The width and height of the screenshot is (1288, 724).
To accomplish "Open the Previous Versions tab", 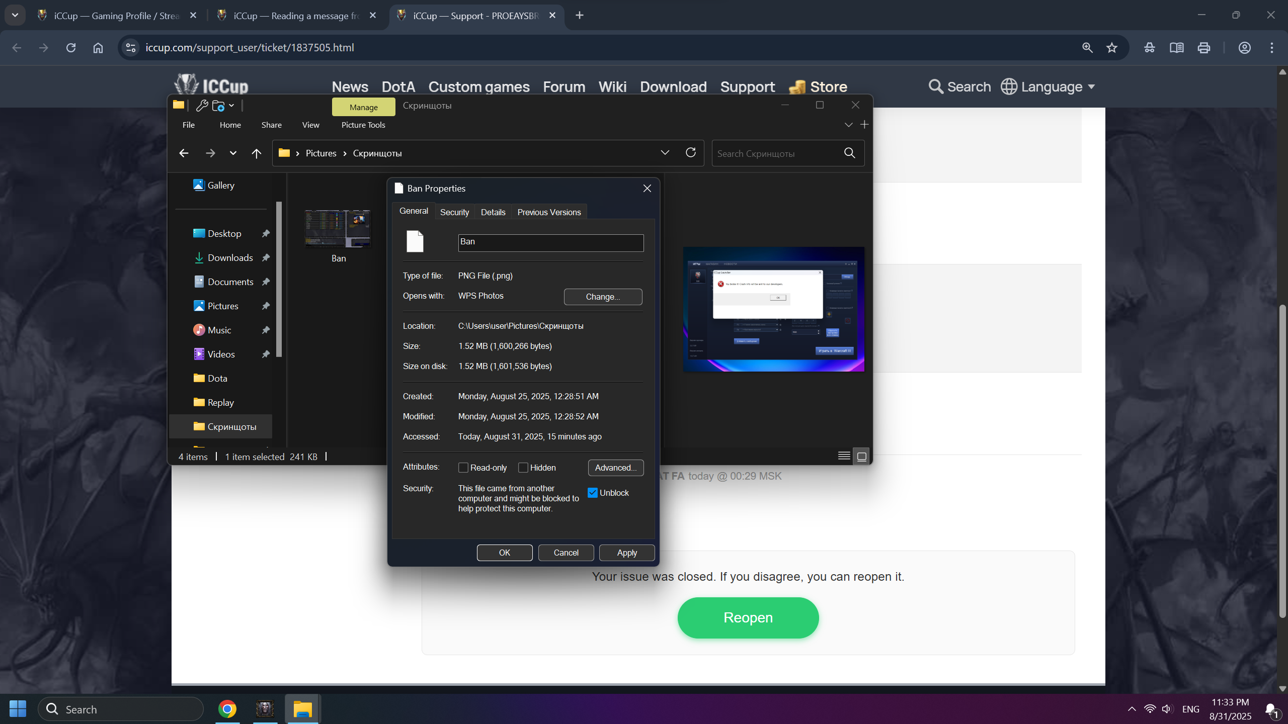I will point(549,212).
